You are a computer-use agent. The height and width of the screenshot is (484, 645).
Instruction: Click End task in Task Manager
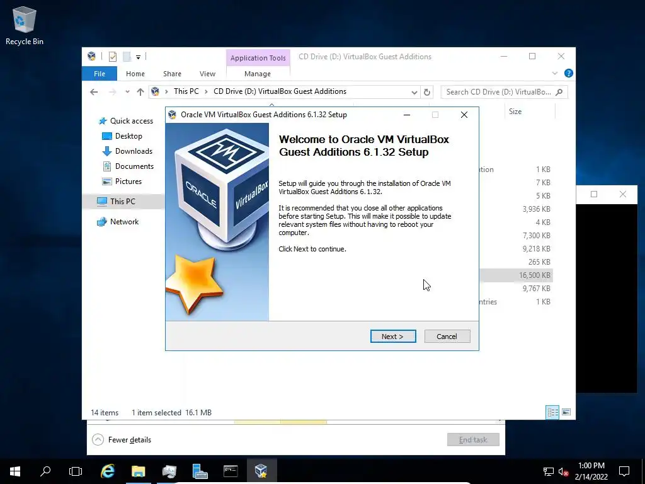click(x=473, y=439)
